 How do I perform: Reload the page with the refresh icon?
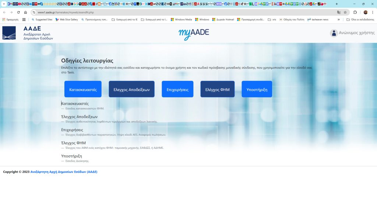click(x=18, y=12)
